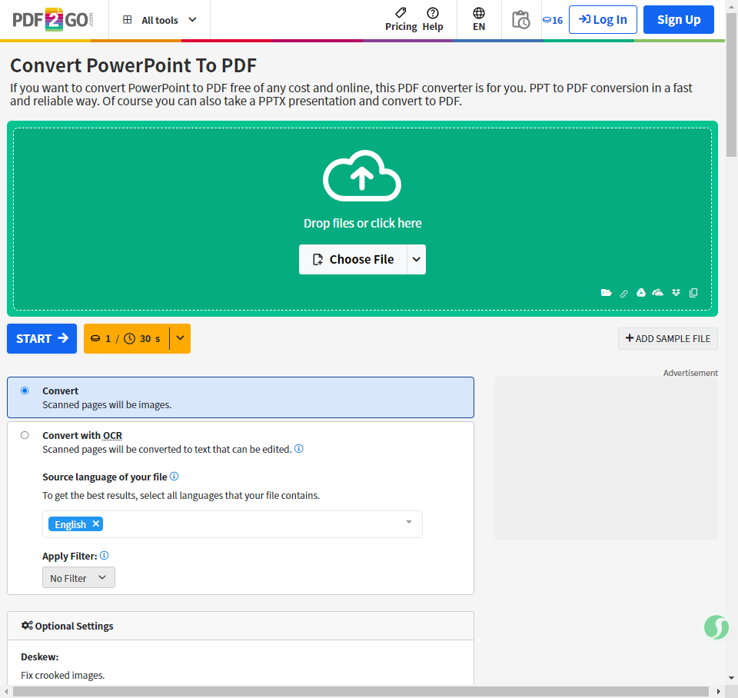Click the enter URL link icon
The width and height of the screenshot is (738, 698).
pyautogui.click(x=623, y=293)
